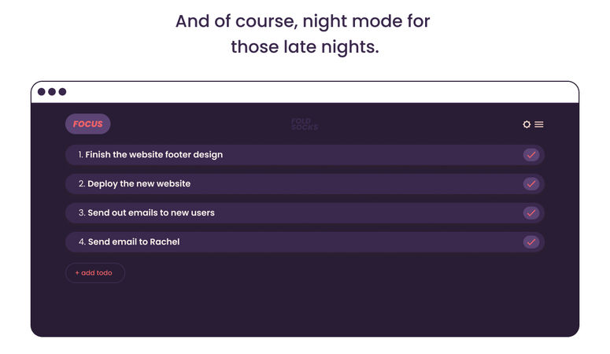The height and width of the screenshot is (354, 610).
Task: Complete the "Send email to Rachel" todo
Action: pos(531,242)
